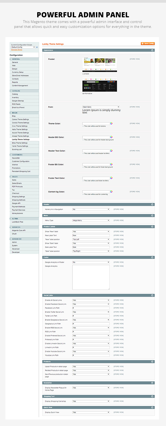Collapse the Footer section using its arrow icon
The image size is (166, 426).
tap(152, 257)
